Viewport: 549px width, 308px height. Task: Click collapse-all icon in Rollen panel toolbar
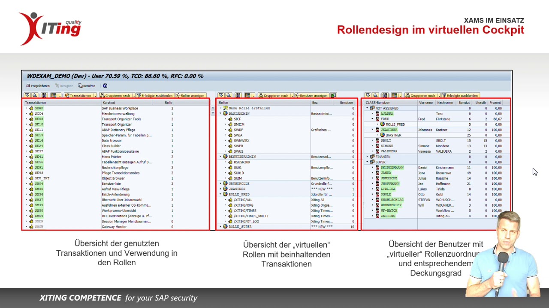pos(229,95)
